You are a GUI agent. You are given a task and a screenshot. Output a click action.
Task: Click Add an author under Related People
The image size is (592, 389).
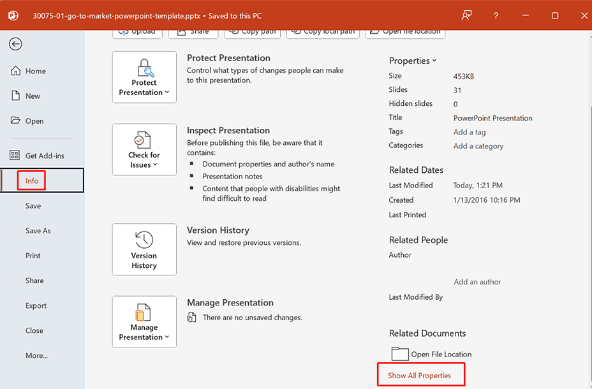click(477, 281)
